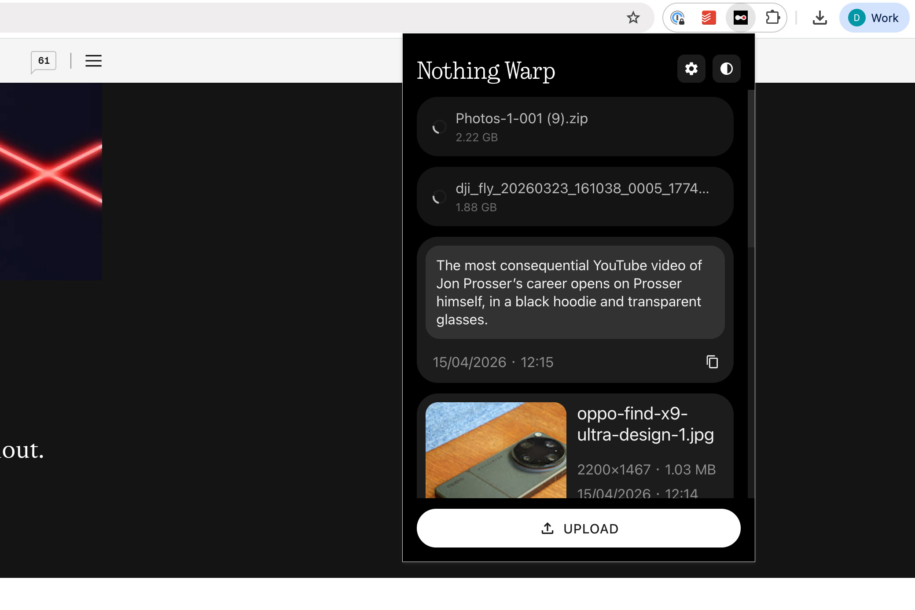
Task: Click the dji_fly file progress spinner
Action: (438, 198)
